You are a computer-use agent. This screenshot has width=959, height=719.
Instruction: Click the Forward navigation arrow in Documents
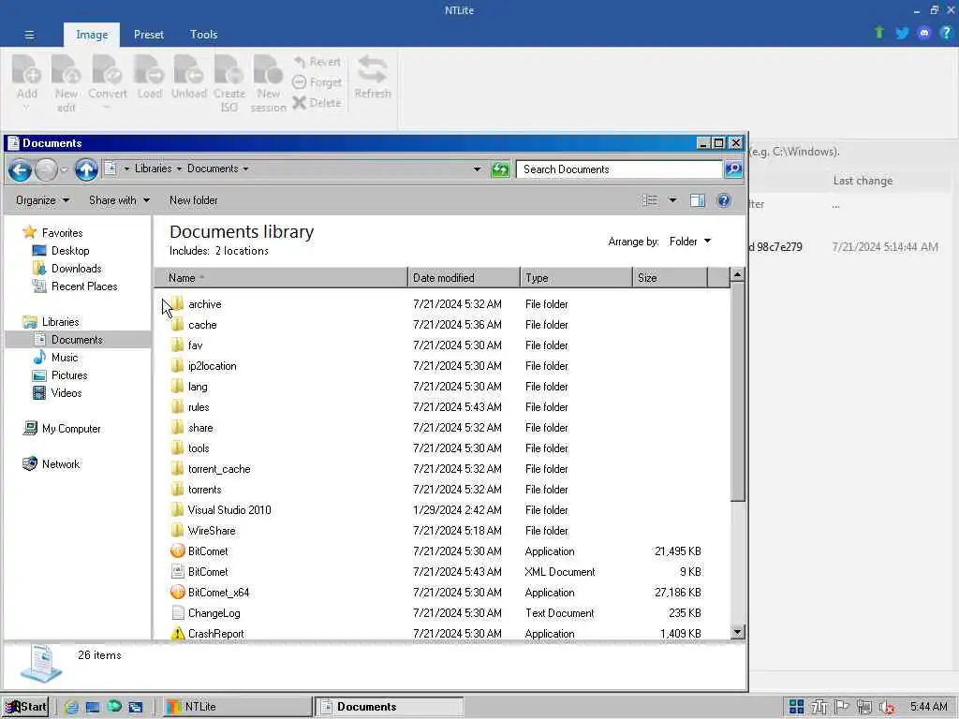(47, 170)
